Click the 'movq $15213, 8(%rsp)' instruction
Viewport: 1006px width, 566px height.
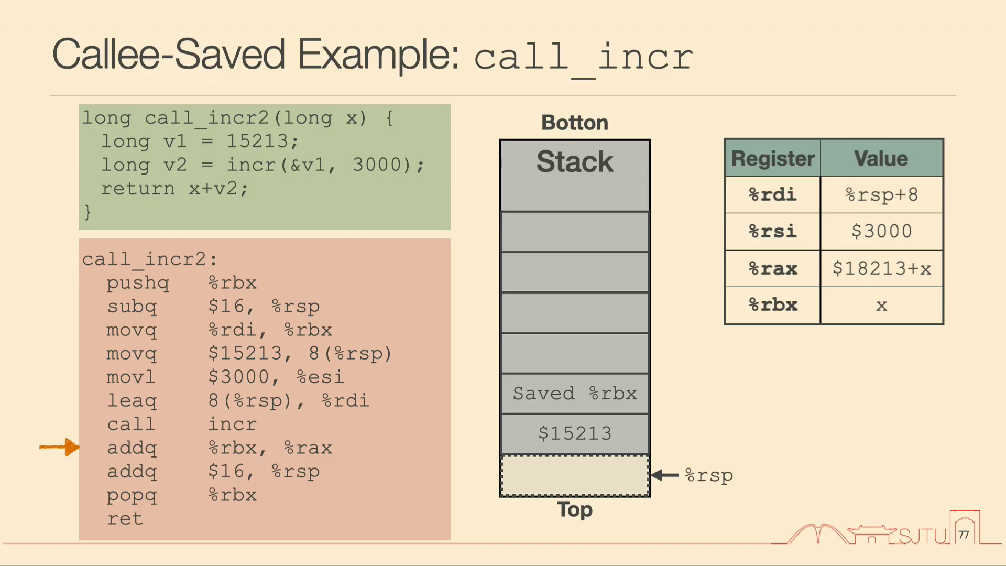(249, 354)
